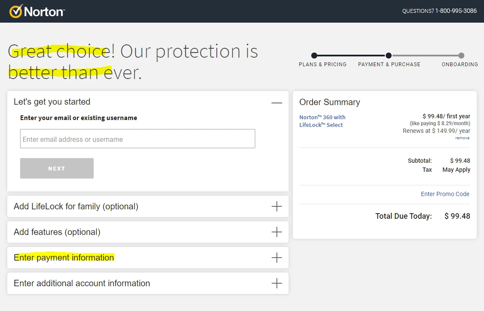Click the Norton checkmark logo
The height and width of the screenshot is (311, 484).
(37, 11)
